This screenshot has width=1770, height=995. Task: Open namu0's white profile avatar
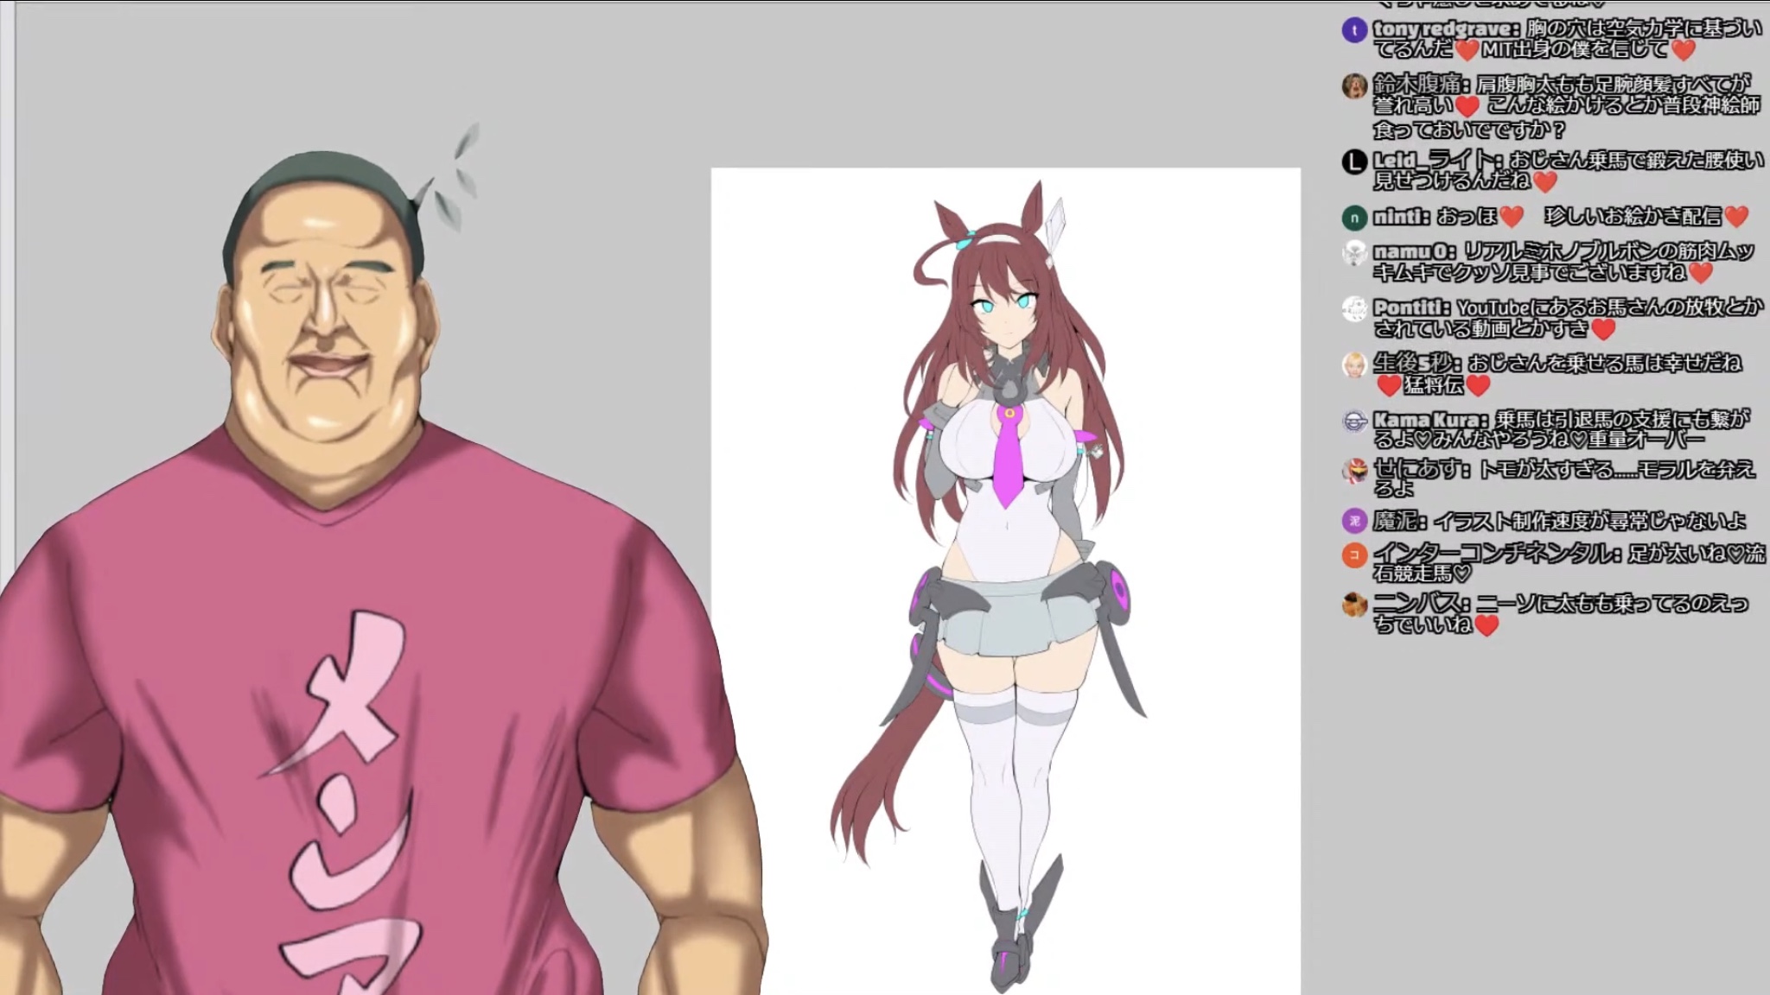1354,253
